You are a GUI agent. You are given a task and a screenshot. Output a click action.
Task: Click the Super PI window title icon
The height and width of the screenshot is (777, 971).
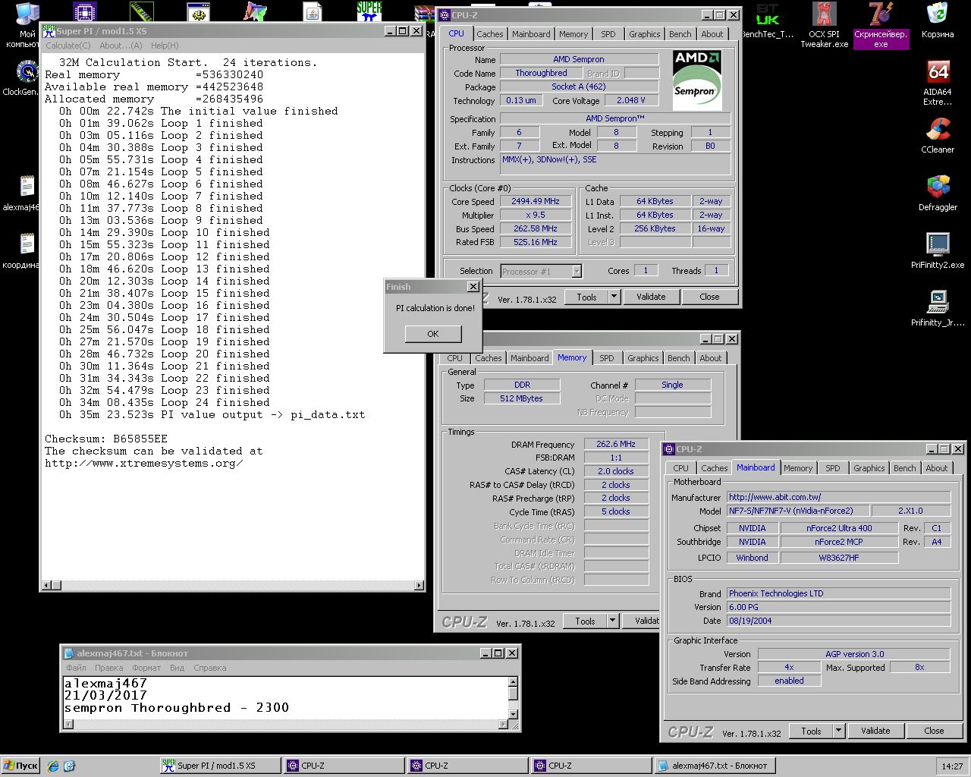pos(49,31)
